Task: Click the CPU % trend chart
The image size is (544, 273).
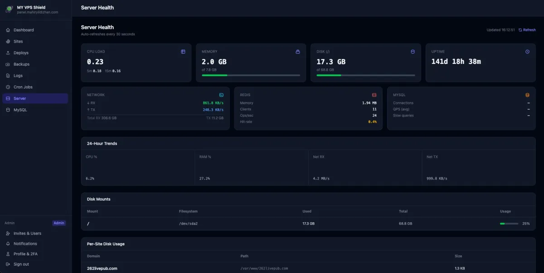Action: click(138, 168)
